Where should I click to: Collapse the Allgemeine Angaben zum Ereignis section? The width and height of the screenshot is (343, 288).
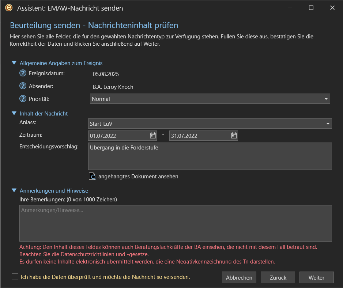click(x=14, y=63)
